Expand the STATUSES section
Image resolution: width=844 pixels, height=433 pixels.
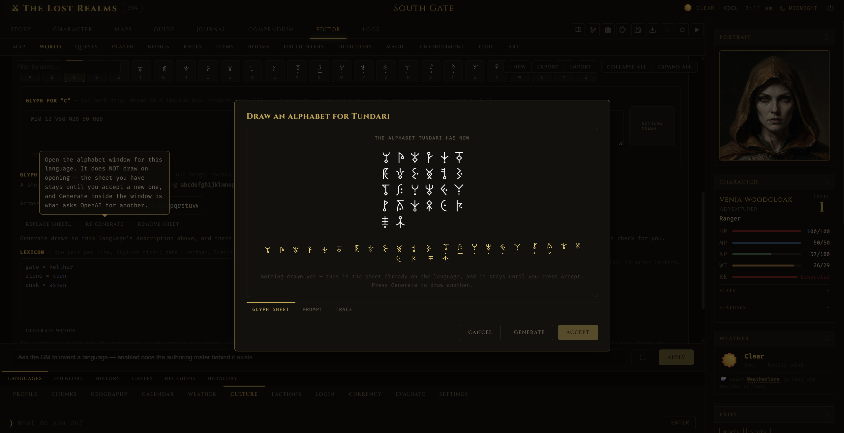(x=774, y=307)
